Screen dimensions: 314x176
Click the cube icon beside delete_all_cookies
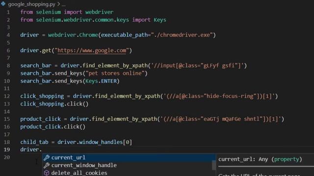47,173
